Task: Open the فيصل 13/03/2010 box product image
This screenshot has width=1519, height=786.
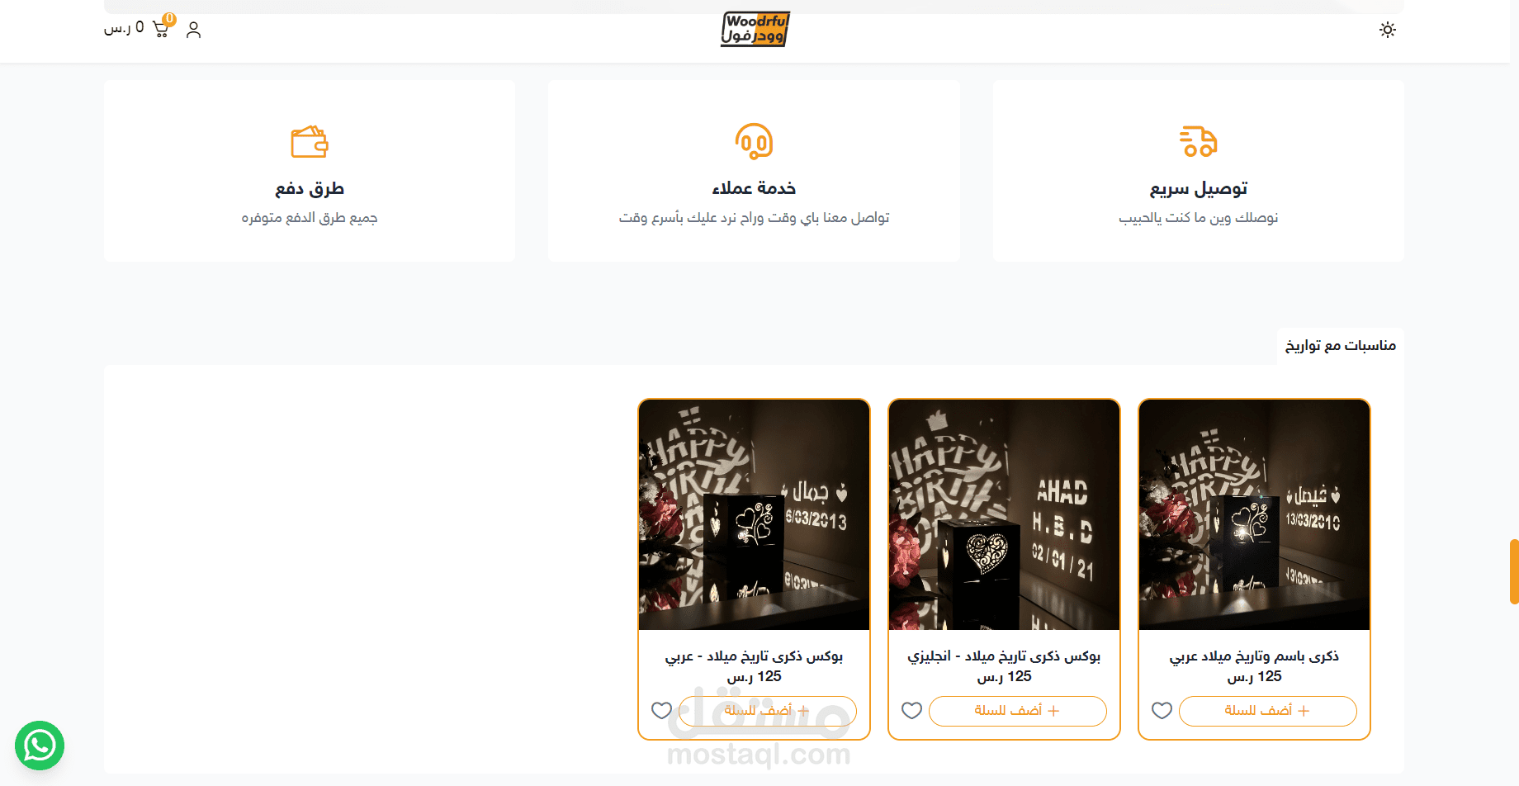Action: click(1254, 515)
